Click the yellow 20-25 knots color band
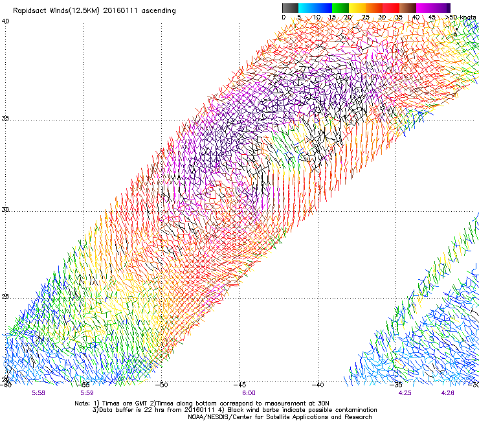This screenshot has height=421, width=479. 357,8
